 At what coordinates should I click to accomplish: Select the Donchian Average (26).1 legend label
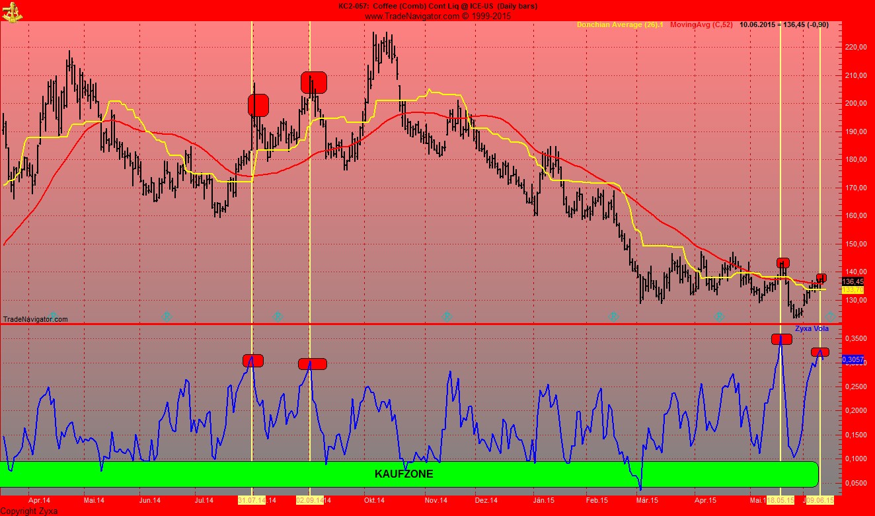point(620,25)
